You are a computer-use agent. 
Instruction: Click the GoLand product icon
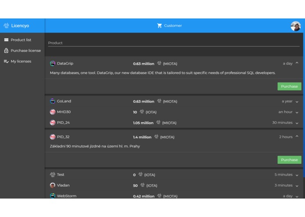pos(53,101)
